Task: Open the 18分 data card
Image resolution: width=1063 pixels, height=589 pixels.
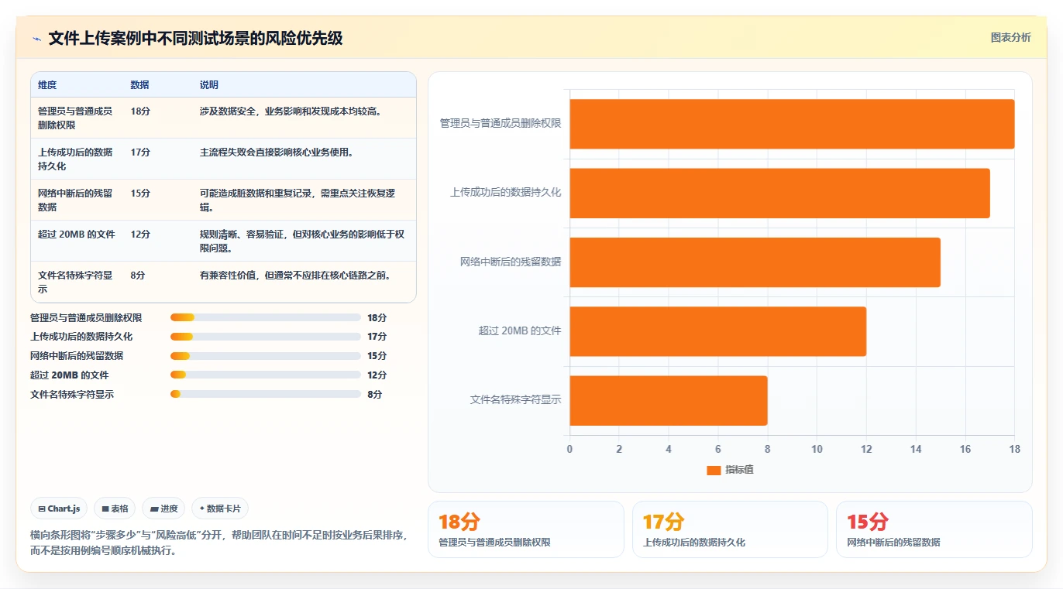Action: click(x=525, y=529)
